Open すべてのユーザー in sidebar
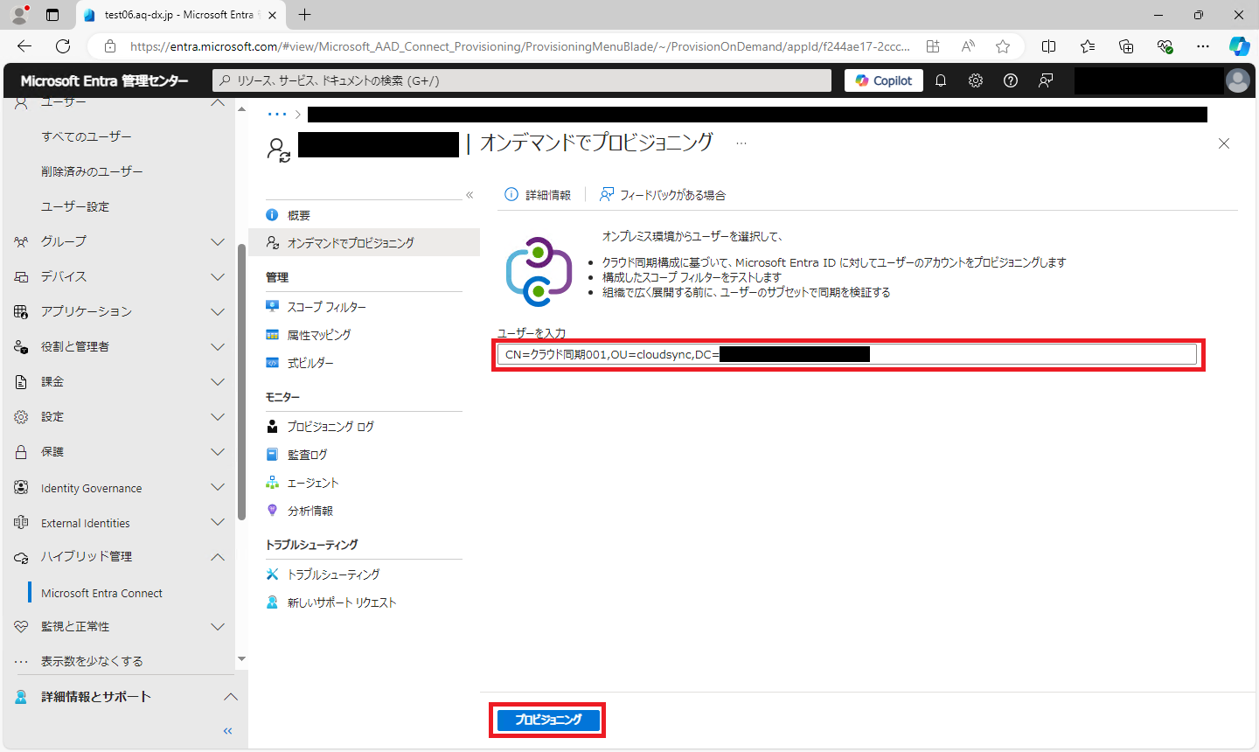The image size is (1259, 752). [87, 136]
